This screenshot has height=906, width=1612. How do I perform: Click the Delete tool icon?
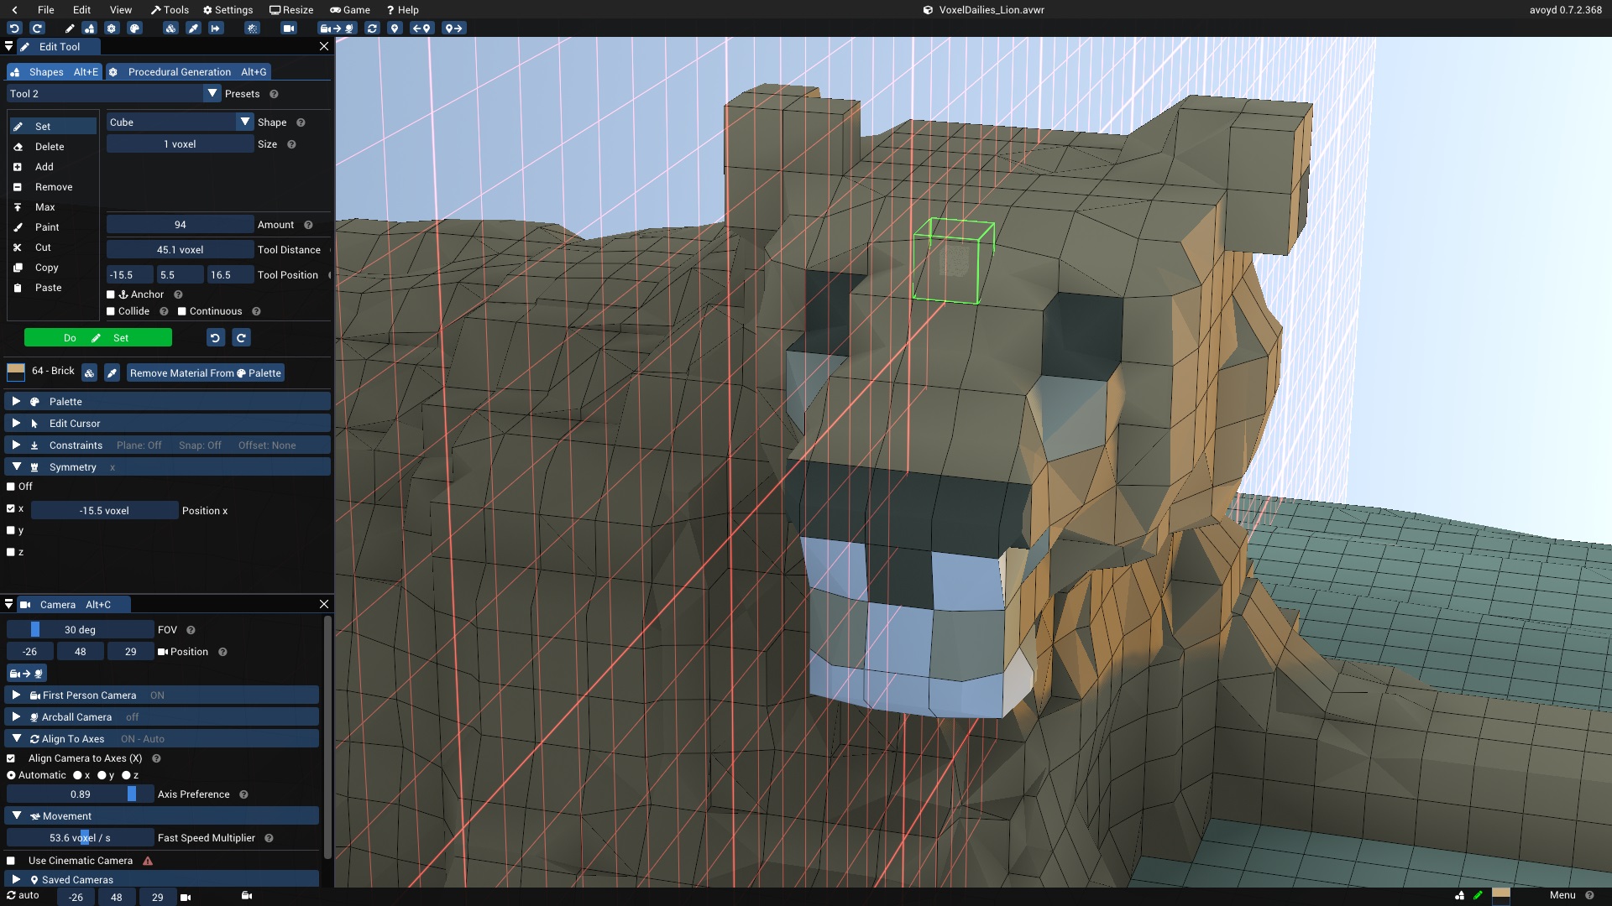pyautogui.click(x=17, y=146)
